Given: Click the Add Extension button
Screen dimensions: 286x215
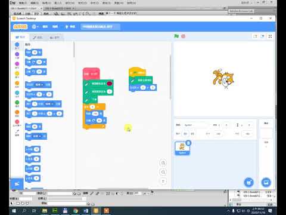Looking at the screenshot, I should (17, 184).
